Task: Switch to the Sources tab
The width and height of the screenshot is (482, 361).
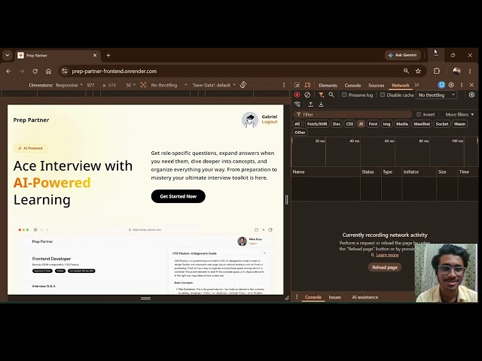Action: 377,85
